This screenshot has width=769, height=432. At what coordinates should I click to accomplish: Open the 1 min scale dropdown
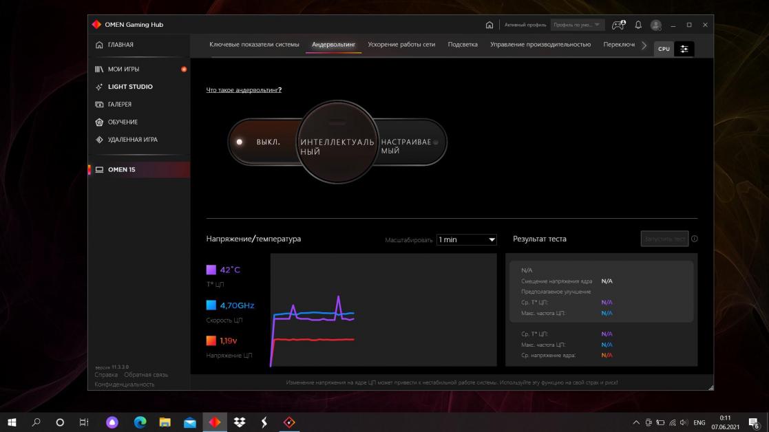pos(466,239)
